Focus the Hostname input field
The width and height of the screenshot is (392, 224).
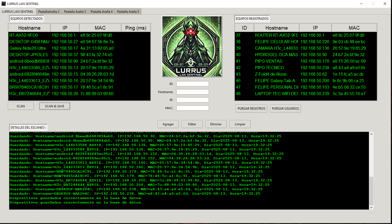(x=193, y=92)
